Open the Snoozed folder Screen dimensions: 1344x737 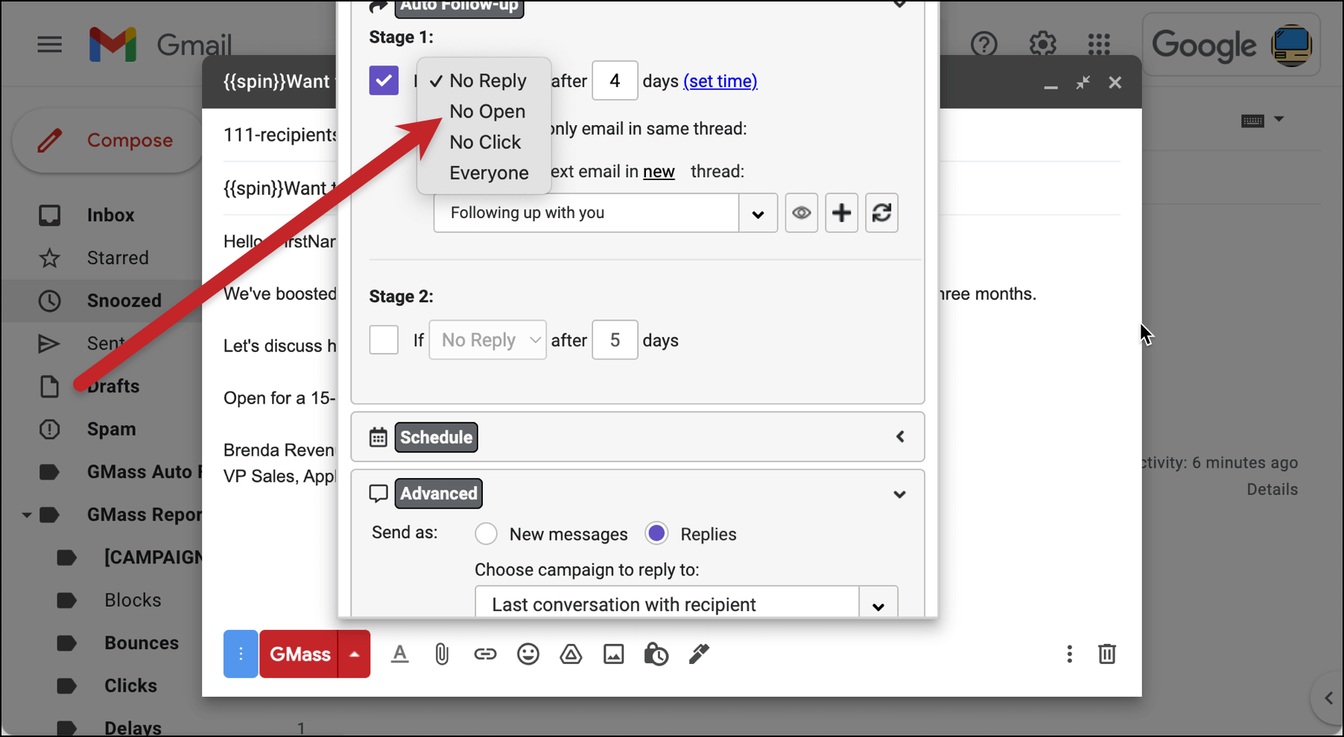pos(124,301)
